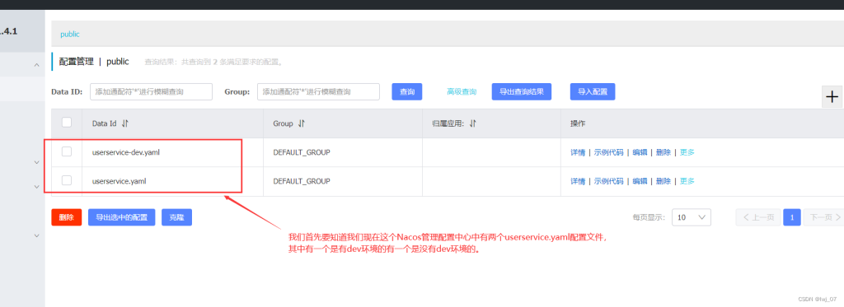Click the plus icon to add configuration

pos(832,97)
